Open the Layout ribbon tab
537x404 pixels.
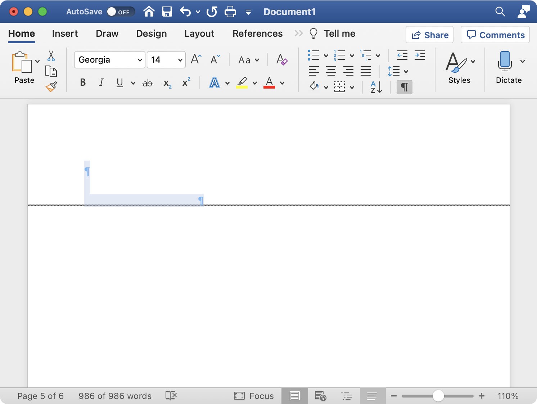(199, 33)
